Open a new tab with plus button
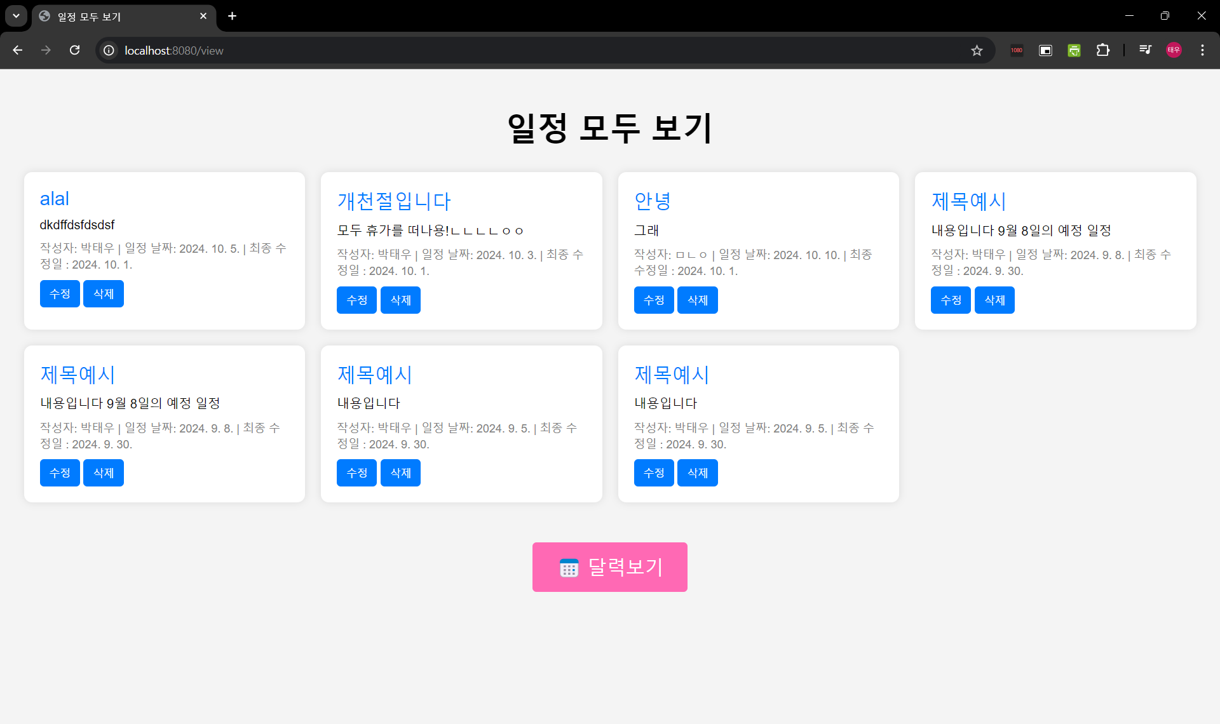Viewport: 1220px width, 724px height. [233, 16]
